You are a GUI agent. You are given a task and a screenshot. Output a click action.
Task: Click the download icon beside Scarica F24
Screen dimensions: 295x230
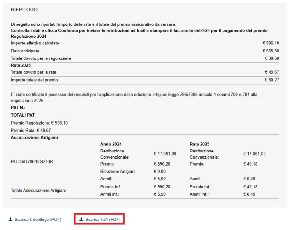coord(81,219)
